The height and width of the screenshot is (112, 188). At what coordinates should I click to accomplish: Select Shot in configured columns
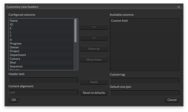[41, 63]
